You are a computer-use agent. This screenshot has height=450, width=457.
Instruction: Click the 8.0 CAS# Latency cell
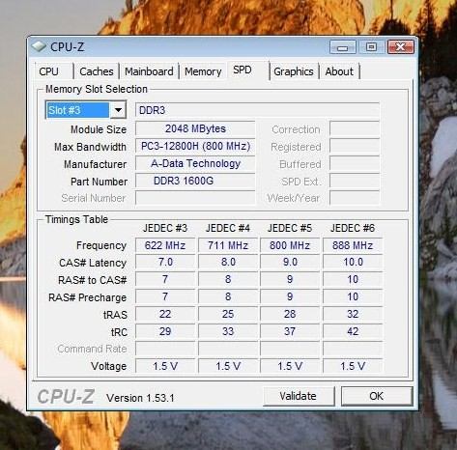click(228, 262)
